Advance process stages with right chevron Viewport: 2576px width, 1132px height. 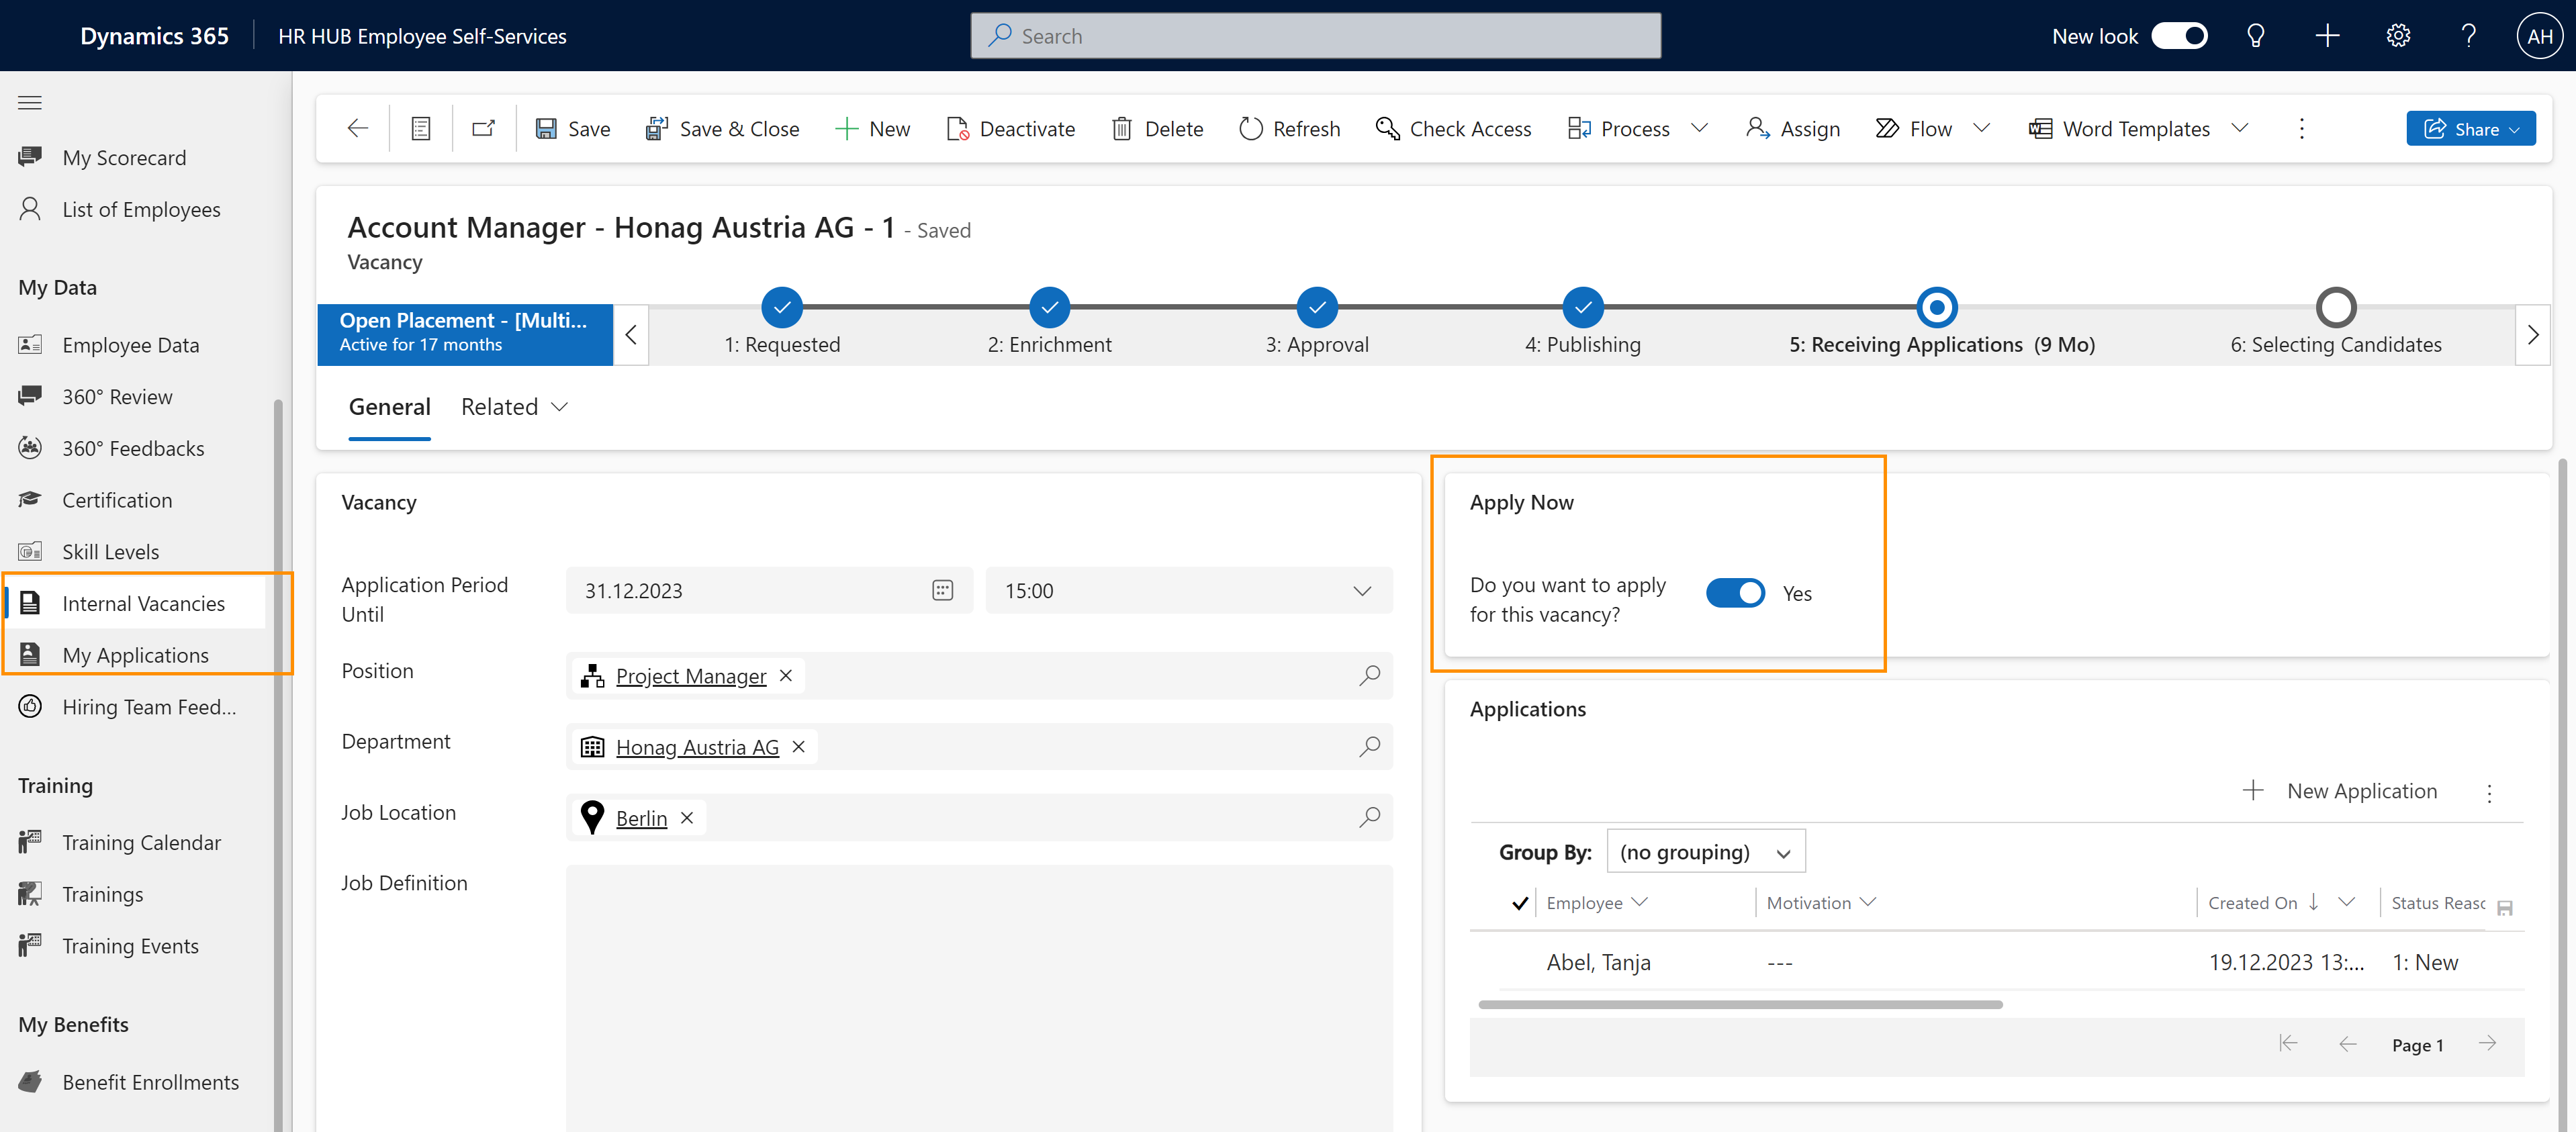point(2532,334)
